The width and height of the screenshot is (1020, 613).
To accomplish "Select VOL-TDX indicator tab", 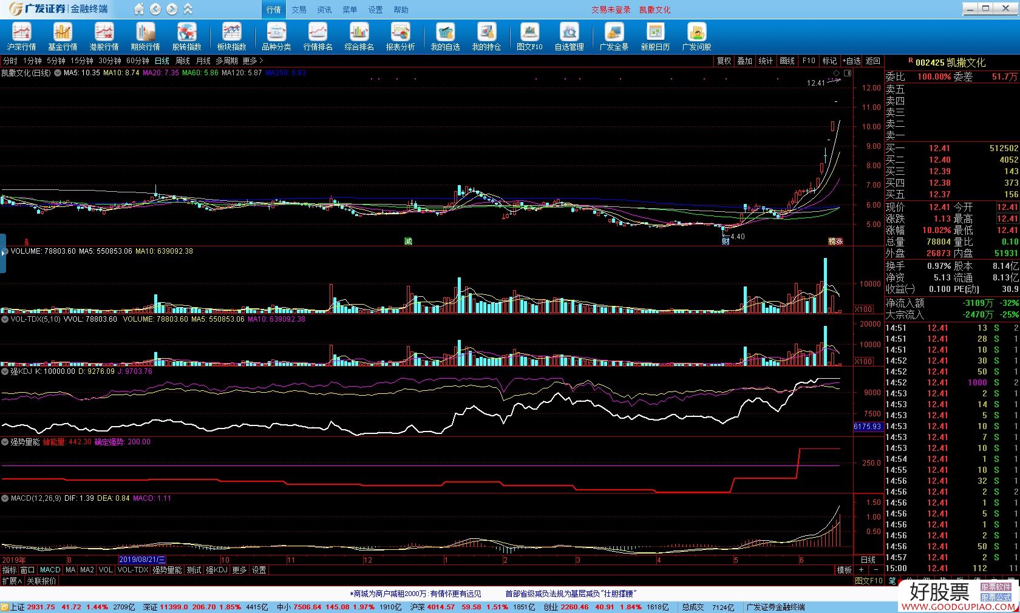I will coord(133,570).
